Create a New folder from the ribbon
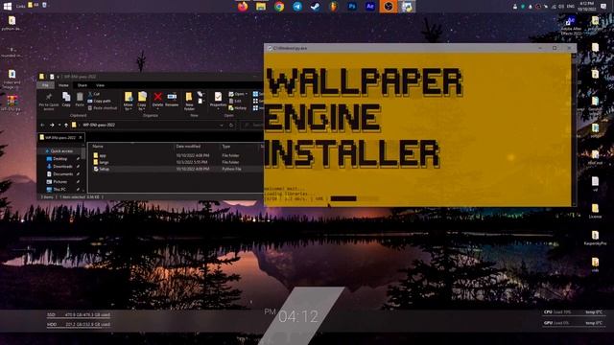Image resolution: width=614 pixels, height=345 pixels. tap(189, 101)
